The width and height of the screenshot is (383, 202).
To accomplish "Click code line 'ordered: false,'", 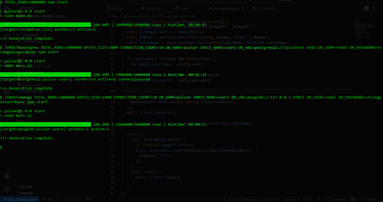I will point(156,156).
